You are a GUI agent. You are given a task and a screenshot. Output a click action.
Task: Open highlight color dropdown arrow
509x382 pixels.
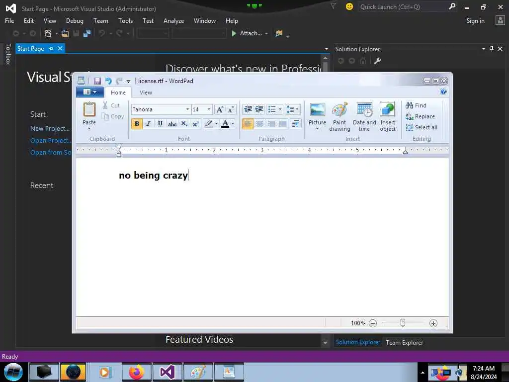point(217,124)
